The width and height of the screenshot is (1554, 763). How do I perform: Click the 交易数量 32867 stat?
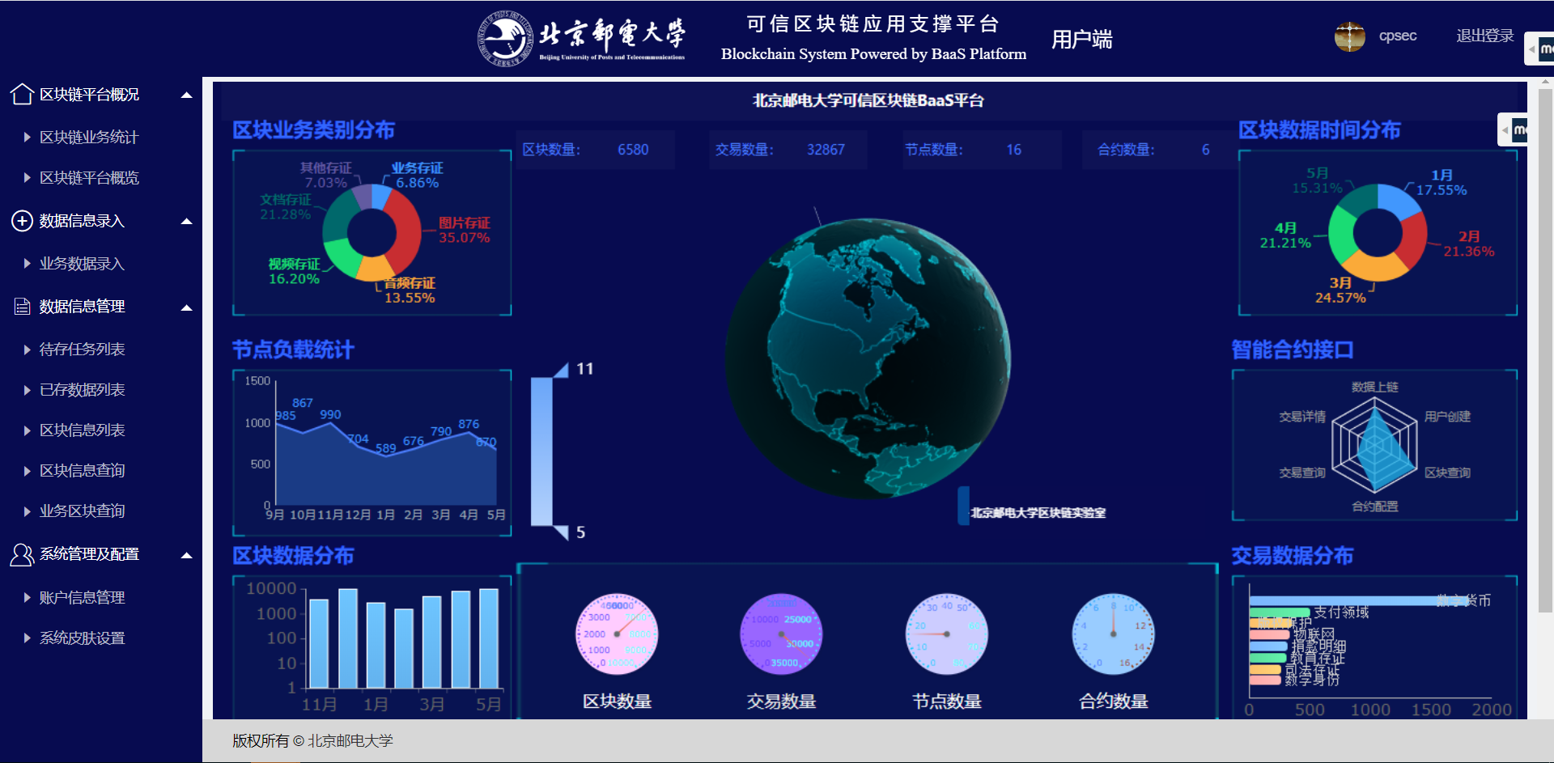pyautogui.click(x=788, y=150)
